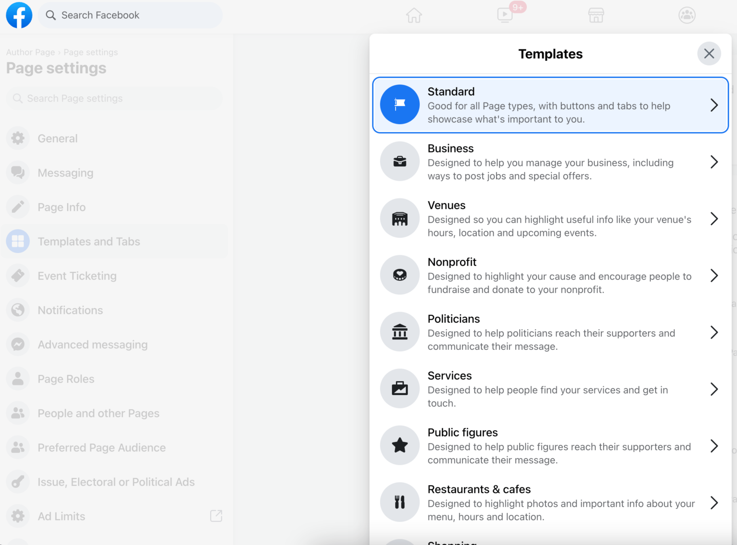This screenshot has height=545, width=737.
Task: Open the Groups icon in top bar
Action: tap(687, 15)
